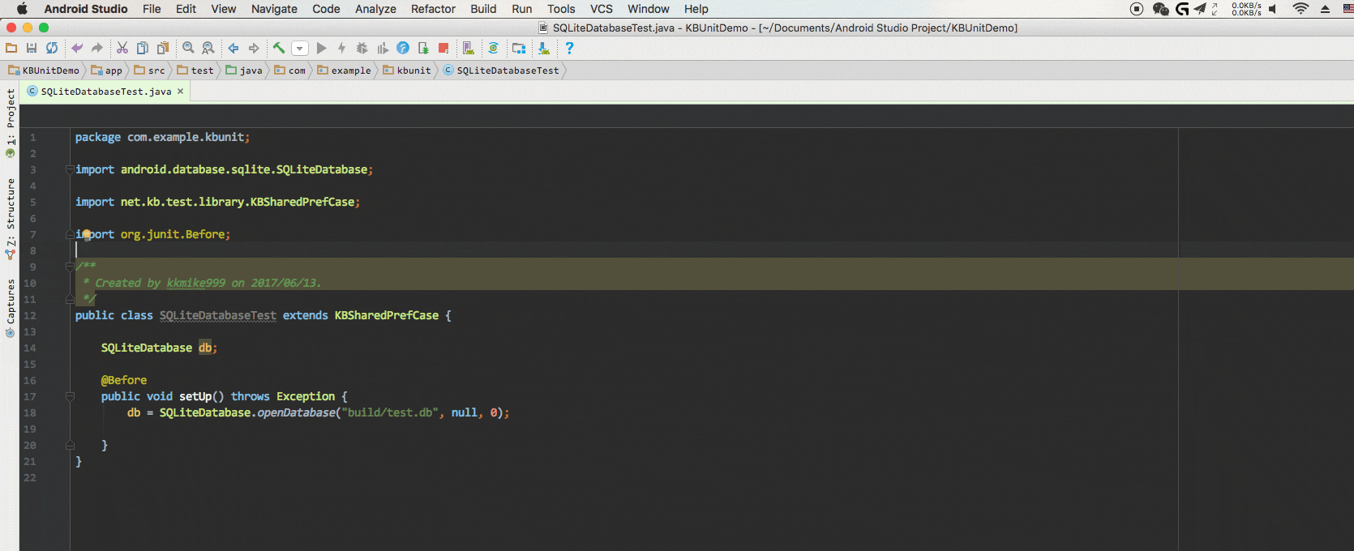This screenshot has height=551, width=1354.
Task: Click the fold end marker at line 7
Action: pos(70,234)
